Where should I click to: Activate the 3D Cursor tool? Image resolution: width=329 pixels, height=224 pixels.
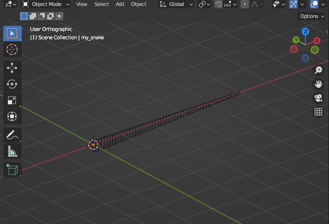12,49
